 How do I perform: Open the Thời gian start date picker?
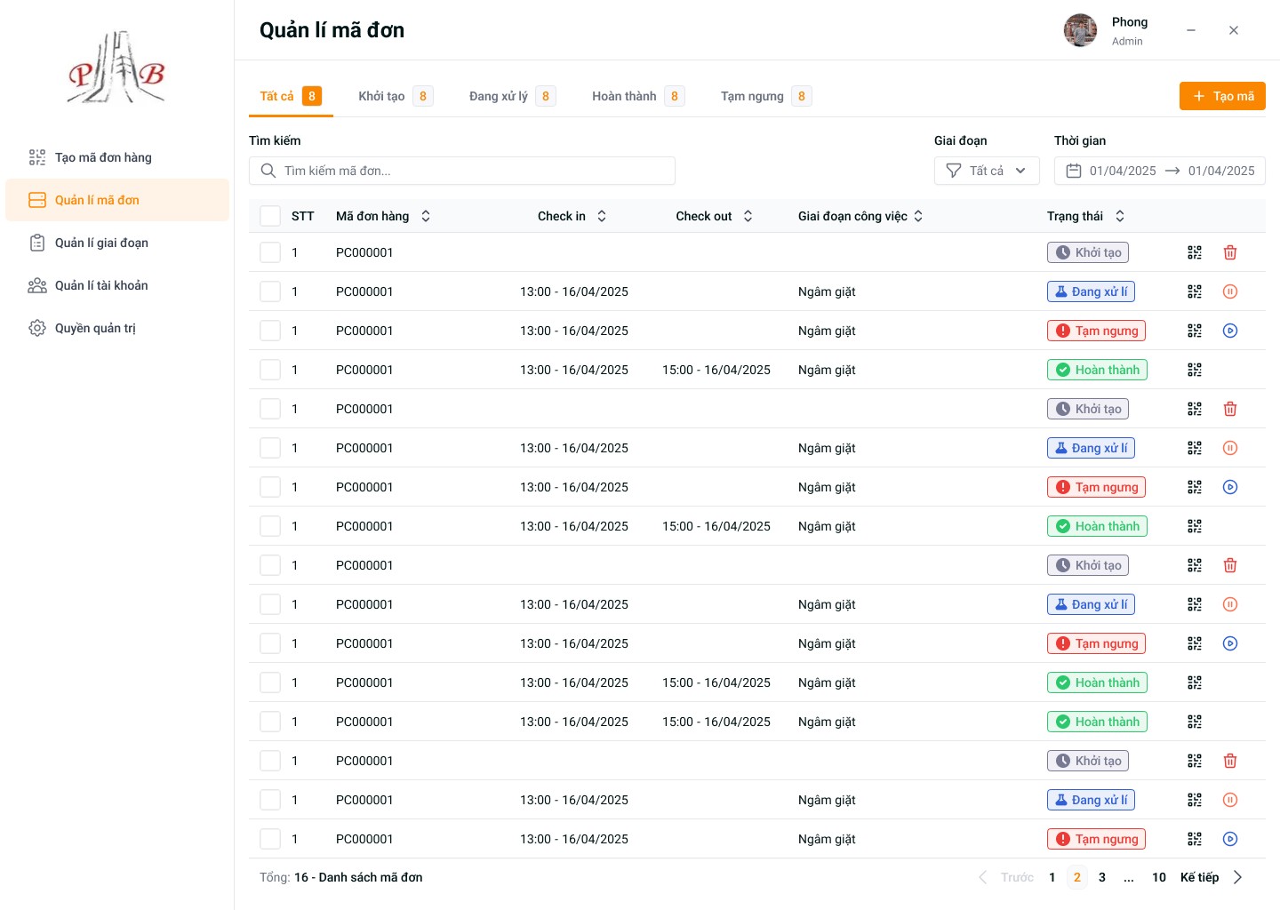click(x=1123, y=171)
